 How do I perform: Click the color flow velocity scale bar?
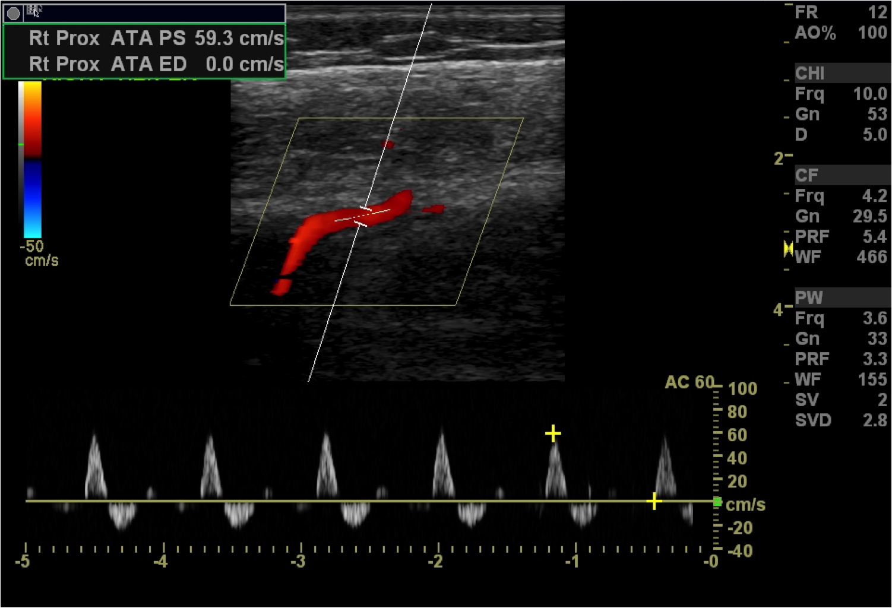pyautogui.click(x=32, y=159)
